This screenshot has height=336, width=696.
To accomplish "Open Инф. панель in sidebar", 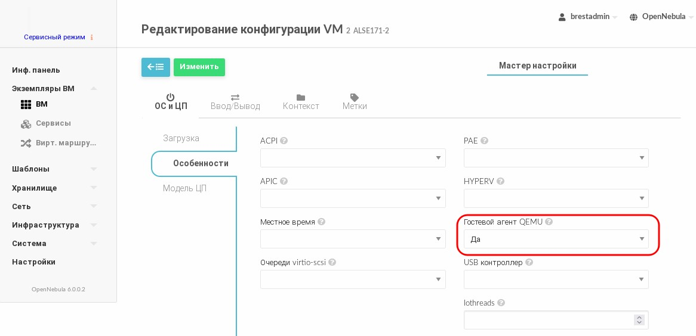I will pos(36,70).
